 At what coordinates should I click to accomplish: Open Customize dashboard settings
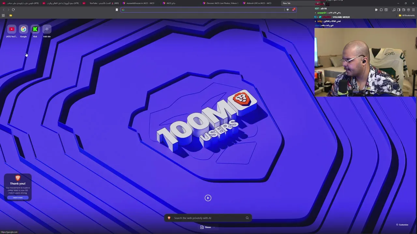[402, 225]
